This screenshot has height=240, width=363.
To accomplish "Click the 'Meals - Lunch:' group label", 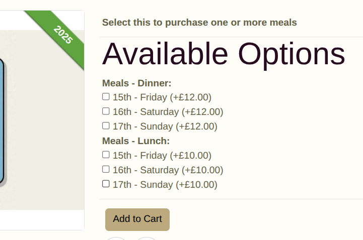I will tap(136, 141).
